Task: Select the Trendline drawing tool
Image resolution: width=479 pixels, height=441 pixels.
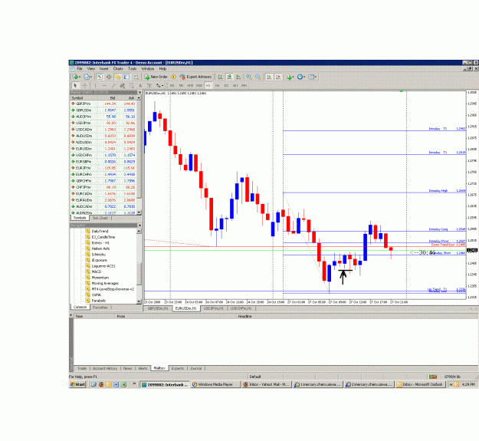Action: click(113, 86)
